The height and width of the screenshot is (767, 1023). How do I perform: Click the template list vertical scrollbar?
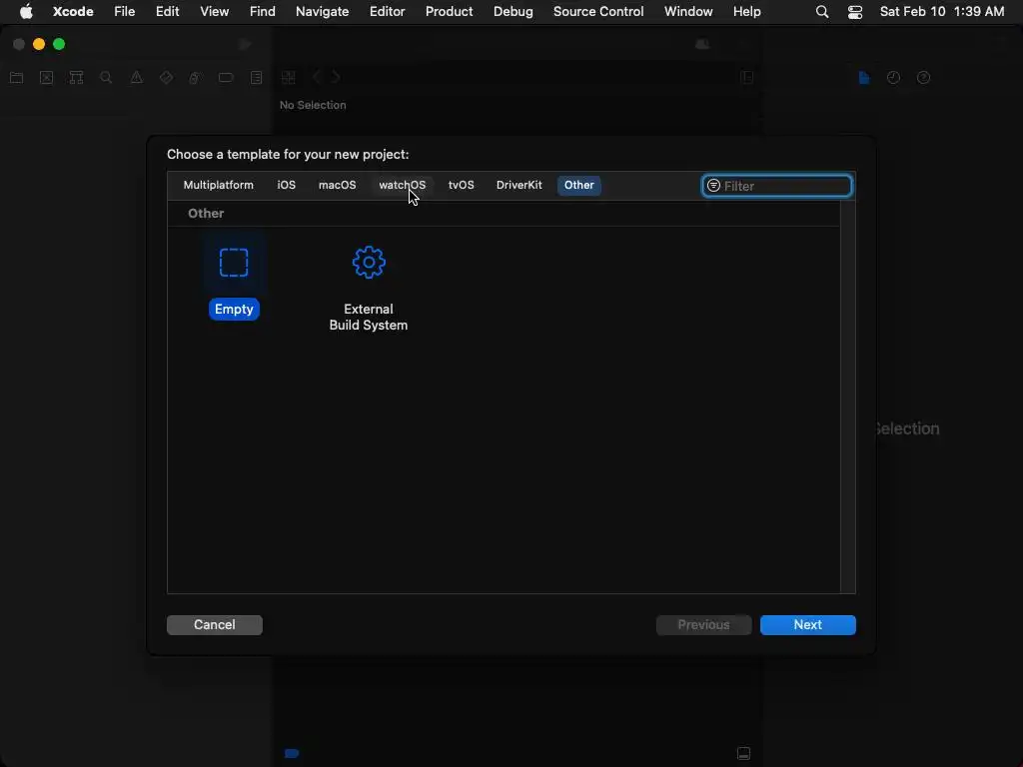(x=848, y=396)
